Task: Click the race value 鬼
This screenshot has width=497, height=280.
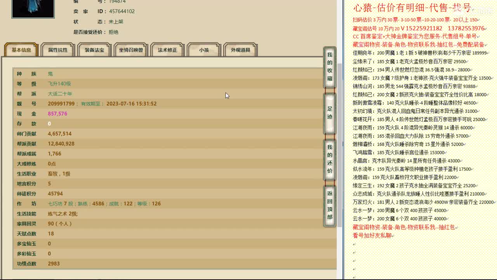Action: (x=50, y=74)
